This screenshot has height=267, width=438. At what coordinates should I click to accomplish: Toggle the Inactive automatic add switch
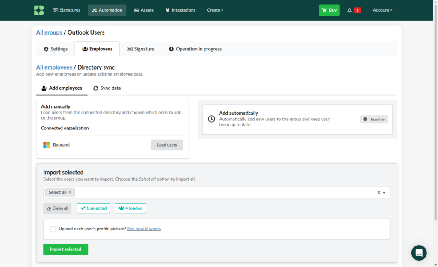click(x=373, y=120)
